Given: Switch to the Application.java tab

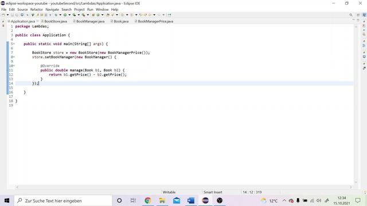Looking at the screenshot, I should [23, 21].
